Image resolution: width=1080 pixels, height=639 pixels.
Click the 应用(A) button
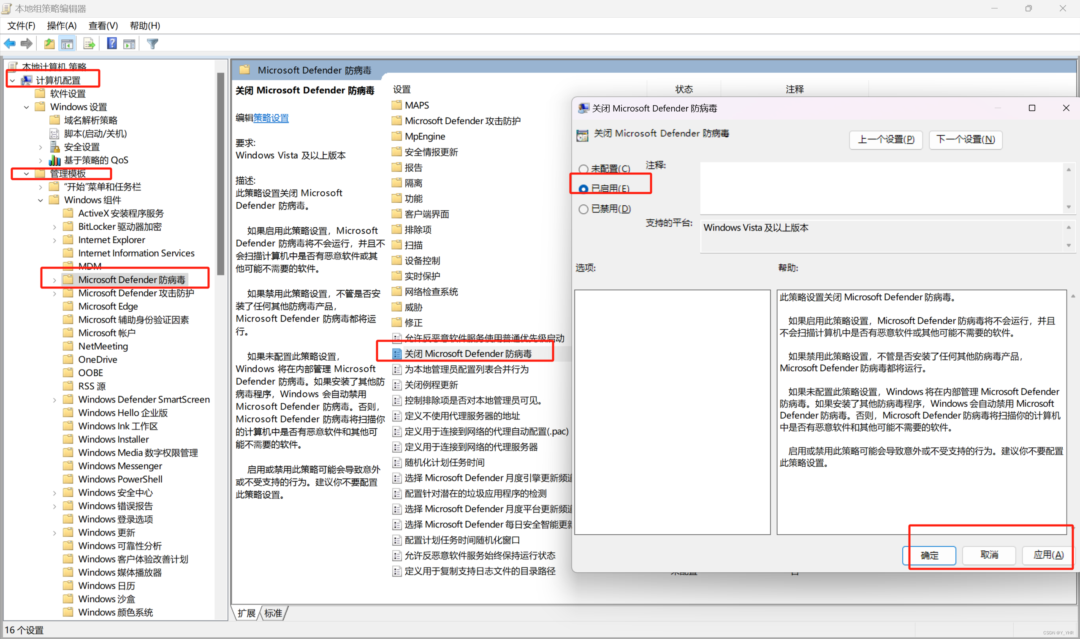coord(1048,555)
